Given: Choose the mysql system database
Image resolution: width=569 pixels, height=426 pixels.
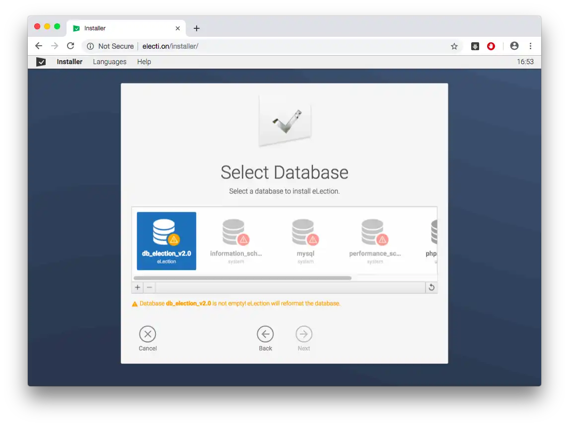Looking at the screenshot, I should tap(305, 241).
